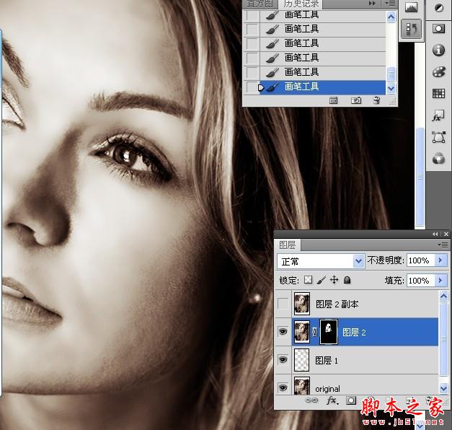Collapse the History panel with double arrows
The image size is (452, 430).
click(372, 3)
